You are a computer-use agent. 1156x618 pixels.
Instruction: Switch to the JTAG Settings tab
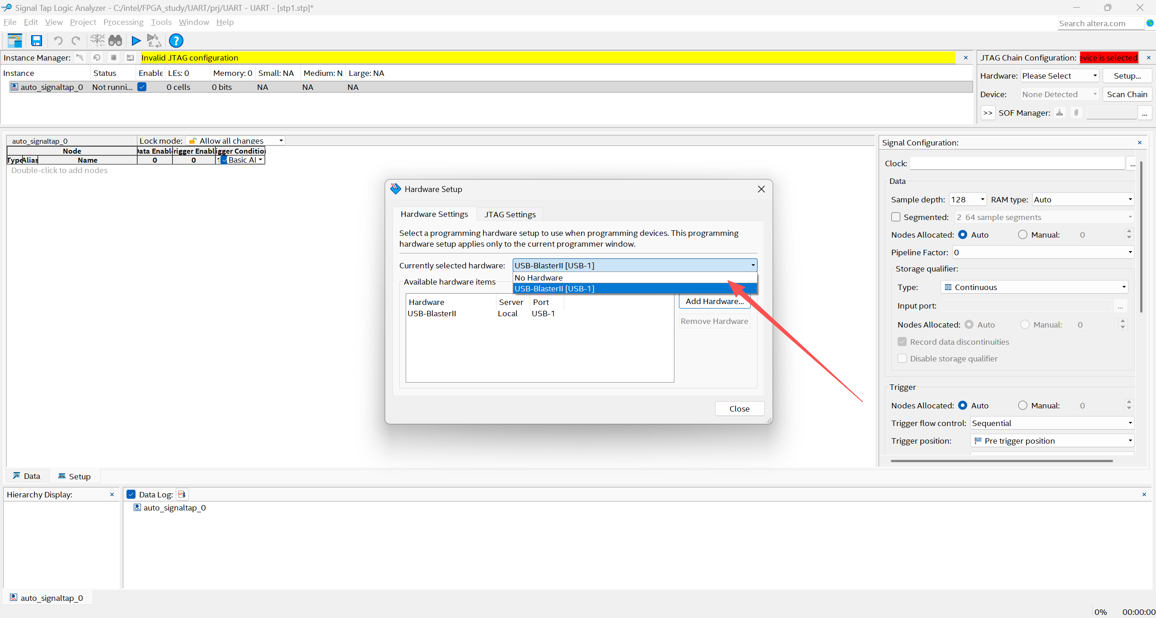[x=510, y=214]
